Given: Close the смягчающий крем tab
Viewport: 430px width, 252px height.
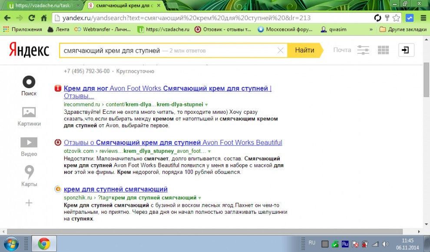Looking at the screenshot, I should click(159, 6).
